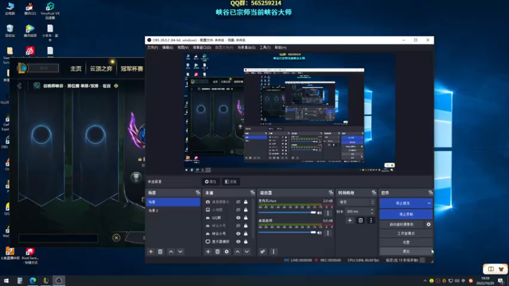
Task: Move the selected source down
Action: (247, 252)
